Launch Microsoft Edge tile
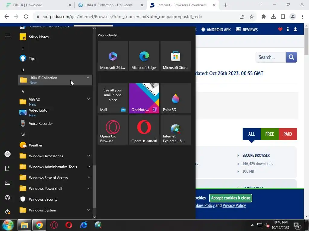The image size is (309, 231). [144, 56]
